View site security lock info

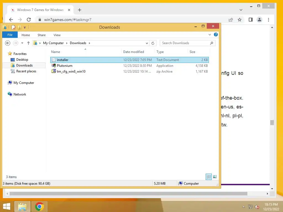[40, 20]
